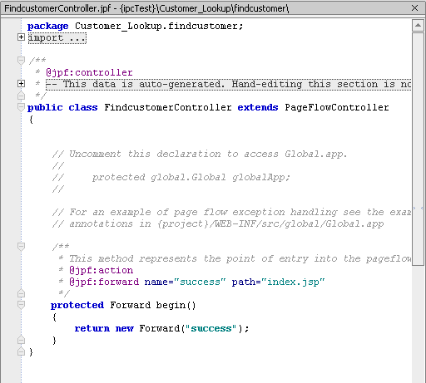Click 'For an example of page flow' comment
This screenshot has width=426, height=383.
pos(231,212)
